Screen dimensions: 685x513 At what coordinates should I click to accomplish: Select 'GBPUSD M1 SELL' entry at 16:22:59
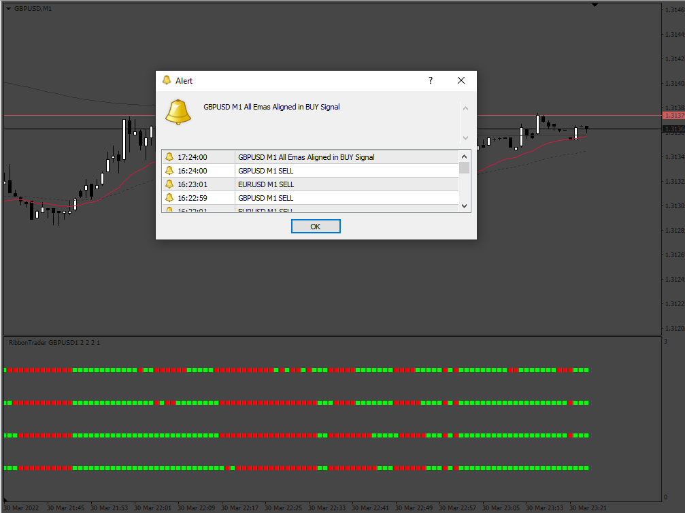(x=265, y=198)
